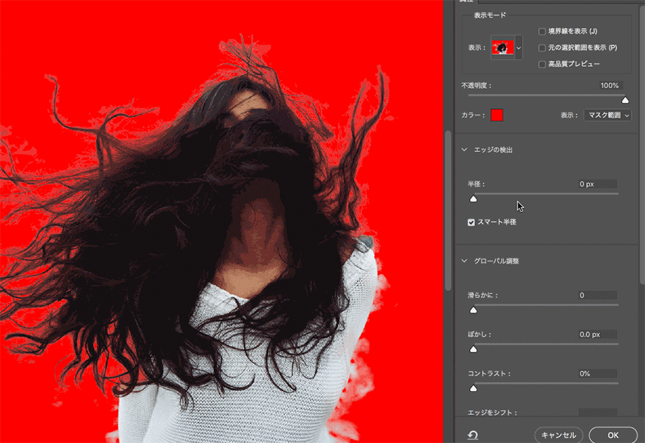Click the view mode preview thumbnail
This screenshot has width=645, height=443.
[x=502, y=47]
